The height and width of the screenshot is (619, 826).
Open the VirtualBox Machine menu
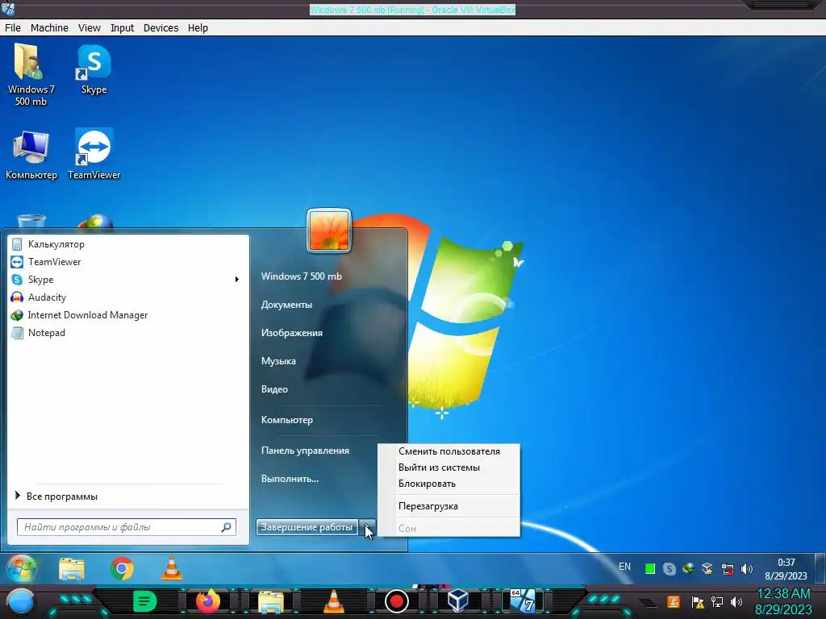tap(49, 28)
